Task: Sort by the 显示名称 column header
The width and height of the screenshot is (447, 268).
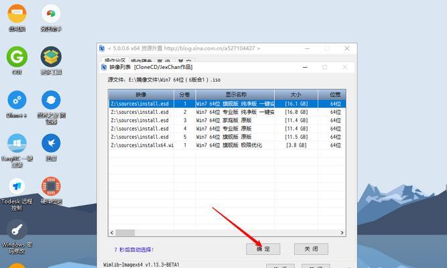Action: (x=235, y=94)
